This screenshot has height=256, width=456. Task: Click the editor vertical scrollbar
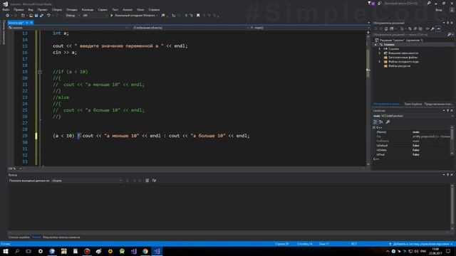[368, 99]
